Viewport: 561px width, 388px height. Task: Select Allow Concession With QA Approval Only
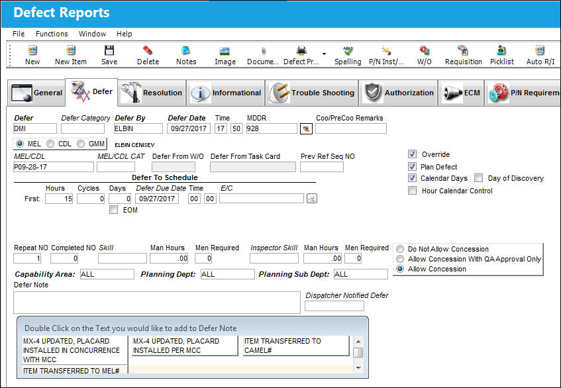[400, 259]
